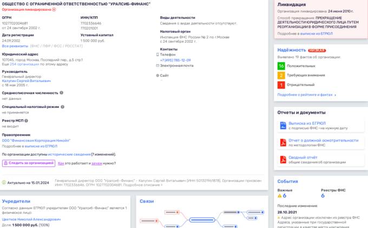Click the red liquidated status icon
Screen dimensions: 368x228
tap(54, 10)
